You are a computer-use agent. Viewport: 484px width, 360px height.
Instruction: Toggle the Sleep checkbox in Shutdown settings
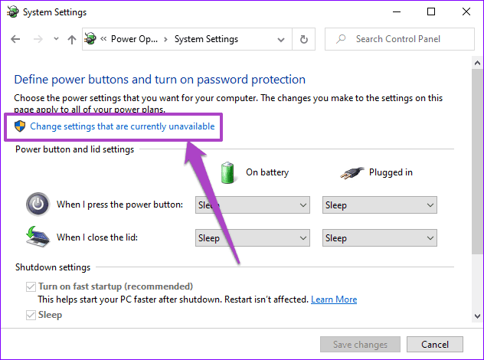pyautogui.click(x=31, y=315)
